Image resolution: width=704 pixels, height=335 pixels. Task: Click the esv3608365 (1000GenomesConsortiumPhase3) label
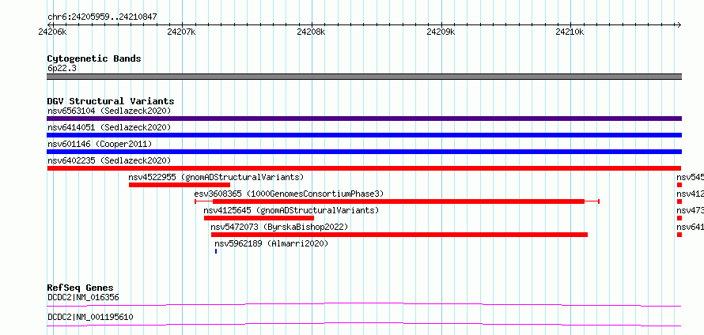pos(289,194)
